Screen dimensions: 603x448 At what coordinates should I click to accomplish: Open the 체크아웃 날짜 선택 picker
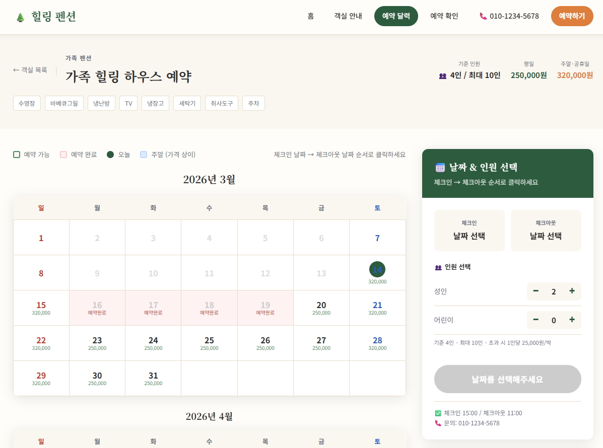click(546, 230)
